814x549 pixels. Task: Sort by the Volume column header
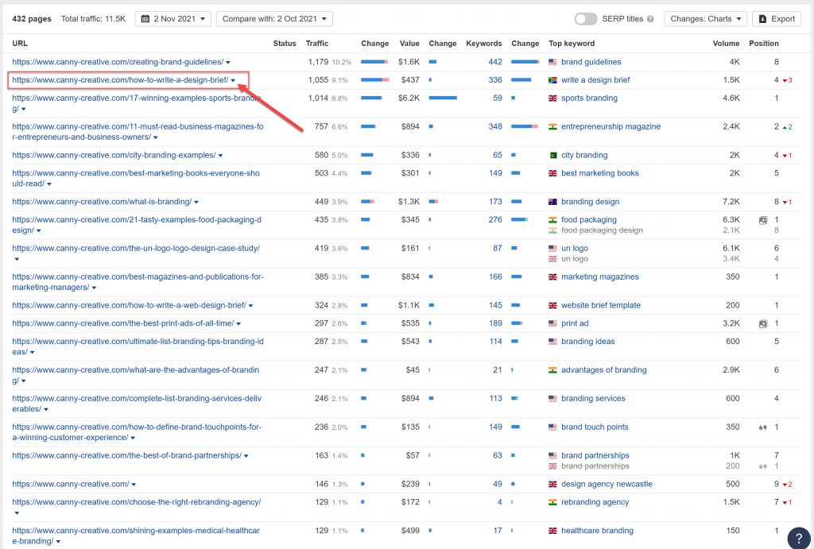pyautogui.click(x=726, y=44)
